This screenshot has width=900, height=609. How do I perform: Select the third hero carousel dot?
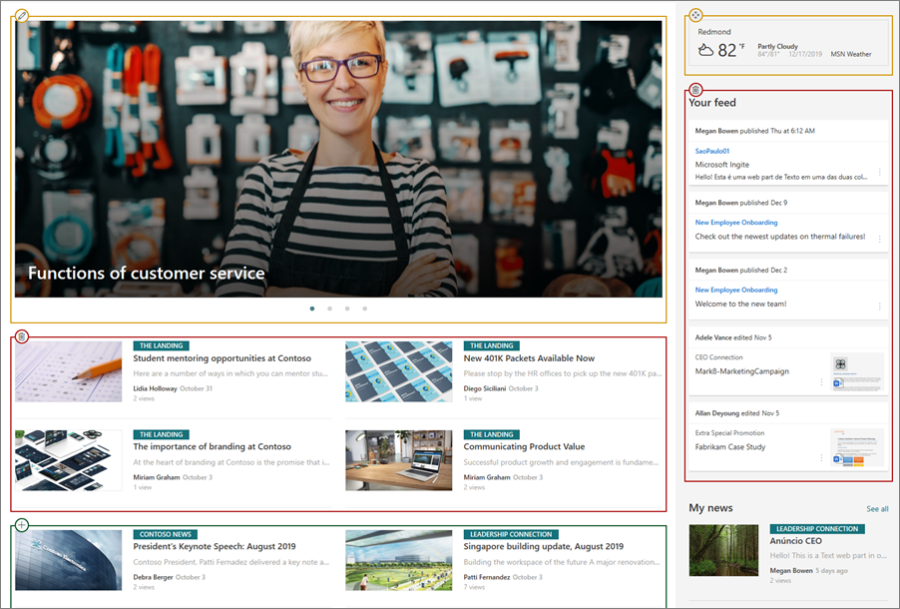[x=347, y=308]
